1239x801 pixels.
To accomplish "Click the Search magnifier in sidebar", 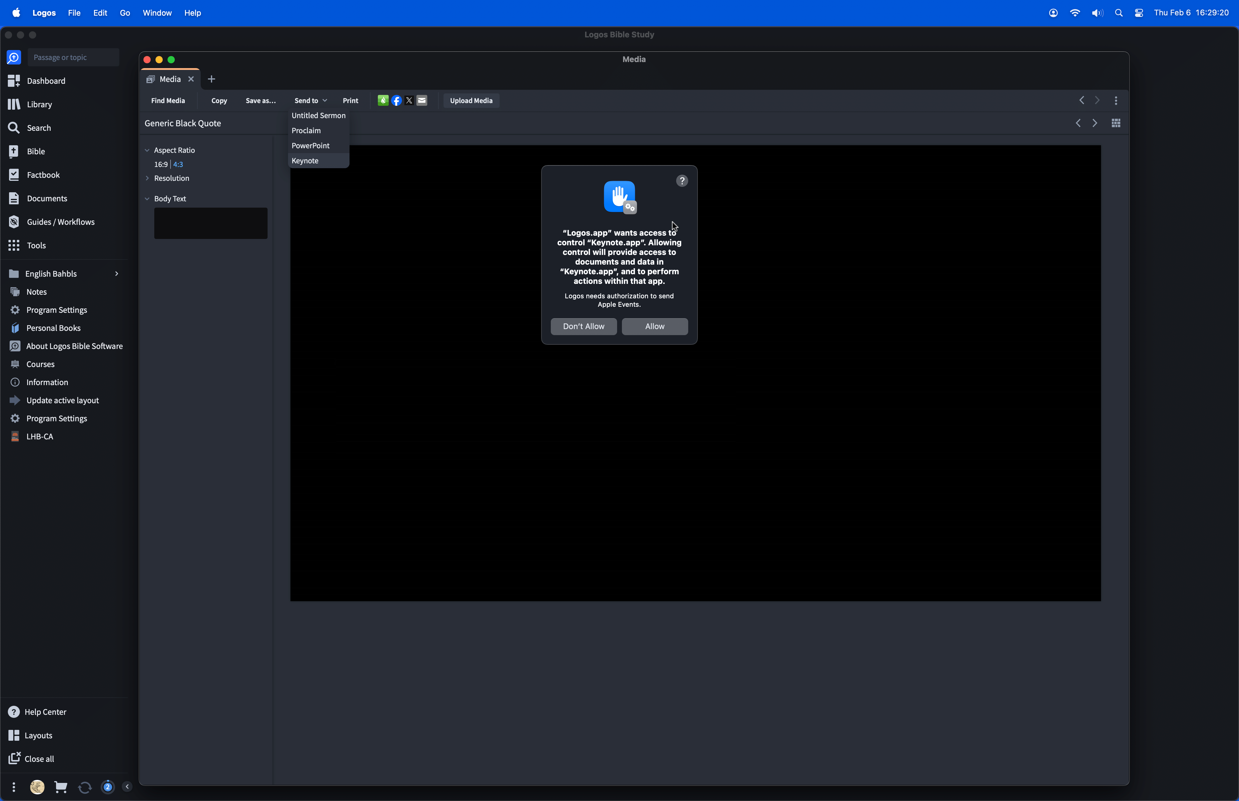I will pos(14,127).
